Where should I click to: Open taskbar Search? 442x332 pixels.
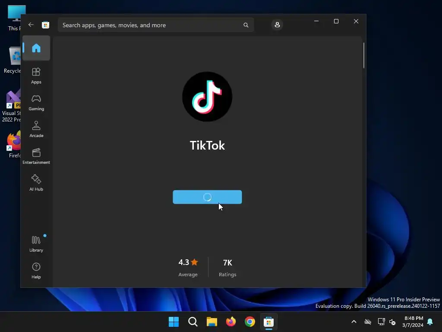[193, 322]
